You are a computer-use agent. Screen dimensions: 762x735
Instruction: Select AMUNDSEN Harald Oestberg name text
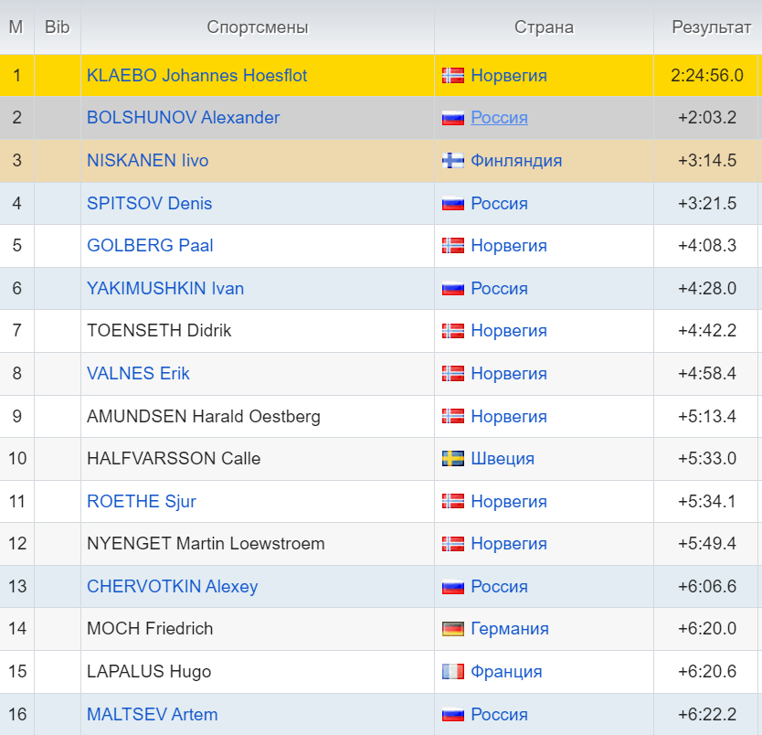[x=203, y=416]
